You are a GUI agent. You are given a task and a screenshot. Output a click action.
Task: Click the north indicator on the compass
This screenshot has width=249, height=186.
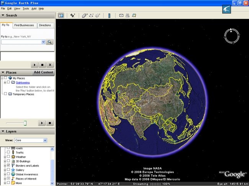click(x=231, y=31)
